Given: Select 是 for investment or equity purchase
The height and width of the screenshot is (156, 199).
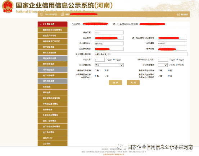Looking at the screenshot, I should point(159,76).
